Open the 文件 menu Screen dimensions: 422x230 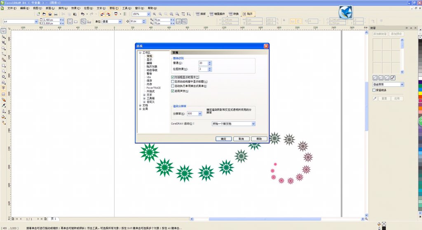point(12,8)
